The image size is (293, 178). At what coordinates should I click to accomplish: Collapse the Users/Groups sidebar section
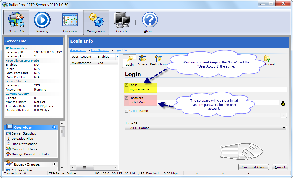tap(54, 164)
